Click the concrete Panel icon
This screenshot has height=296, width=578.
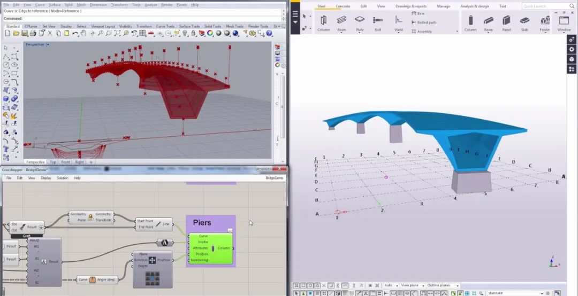pos(506,21)
